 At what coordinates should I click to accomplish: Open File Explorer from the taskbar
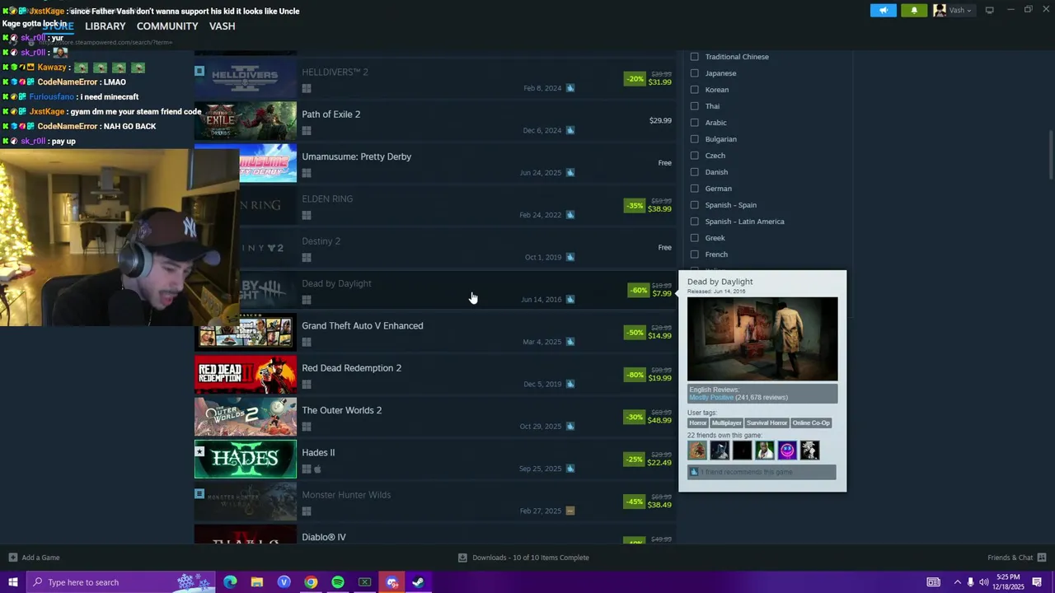tap(257, 582)
